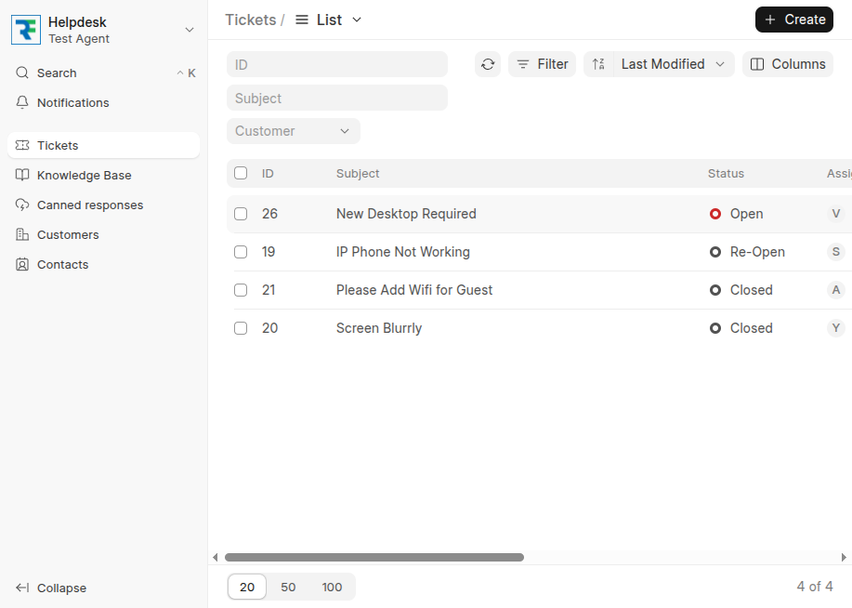Click the horizontal scrollbar thumb
This screenshot has width=852, height=608.
(x=374, y=558)
